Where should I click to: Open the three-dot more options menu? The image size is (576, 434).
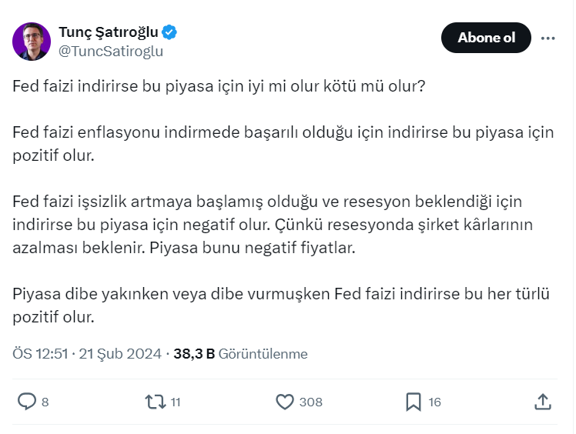coord(548,38)
